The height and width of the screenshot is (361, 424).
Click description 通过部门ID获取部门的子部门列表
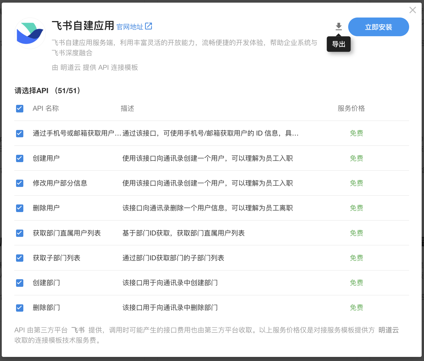(x=173, y=258)
